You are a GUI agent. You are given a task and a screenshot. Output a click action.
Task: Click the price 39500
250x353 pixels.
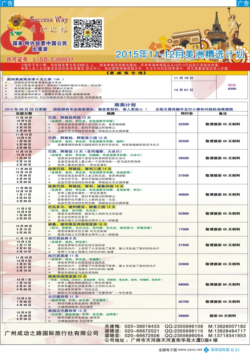(183, 158)
